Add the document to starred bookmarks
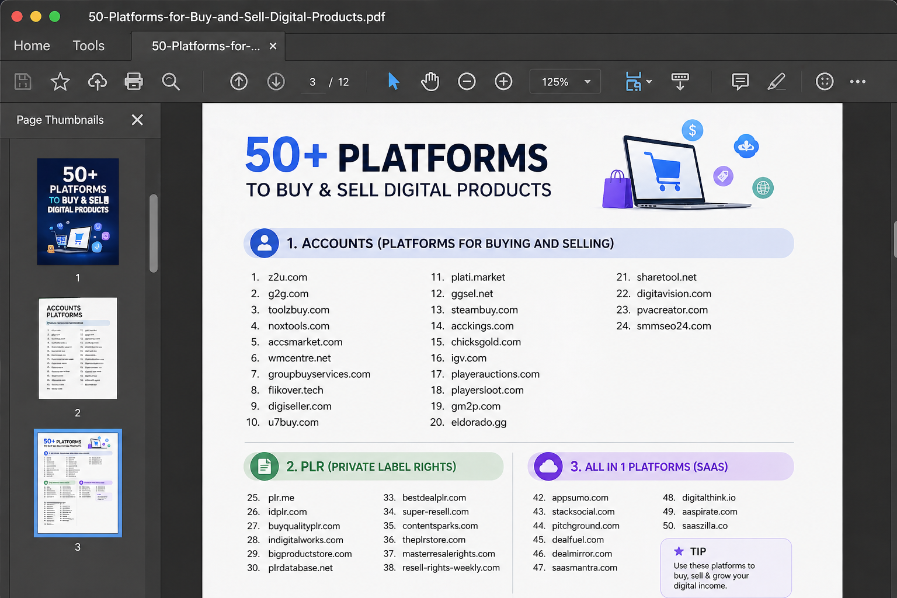This screenshot has height=598, width=897. click(x=60, y=82)
